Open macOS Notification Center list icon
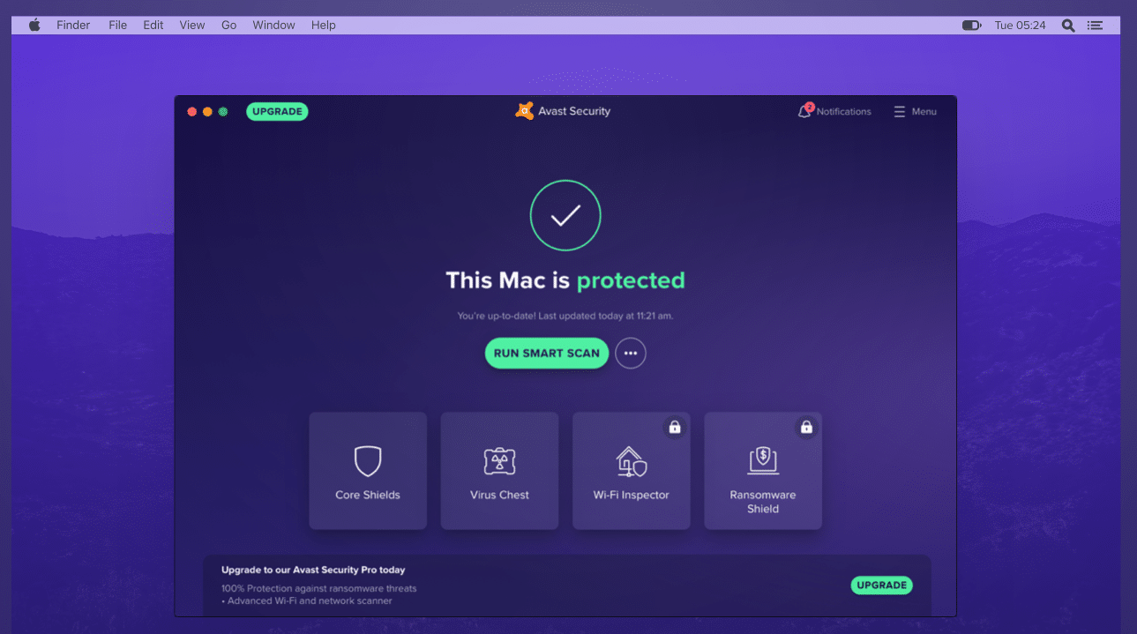Viewport: 1137px width, 634px height. [1095, 26]
